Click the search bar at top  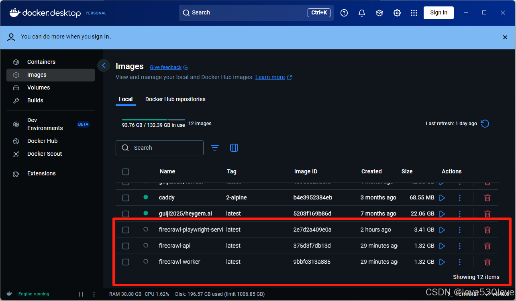pyautogui.click(x=256, y=13)
